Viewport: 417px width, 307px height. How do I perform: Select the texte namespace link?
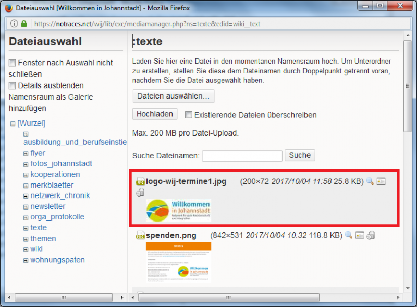coord(39,228)
